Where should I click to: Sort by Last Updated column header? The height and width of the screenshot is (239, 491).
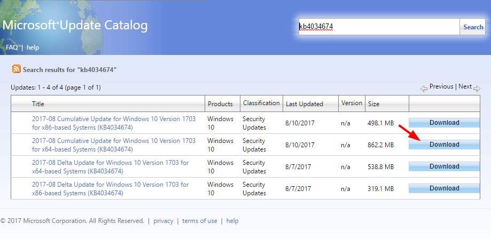(x=304, y=104)
